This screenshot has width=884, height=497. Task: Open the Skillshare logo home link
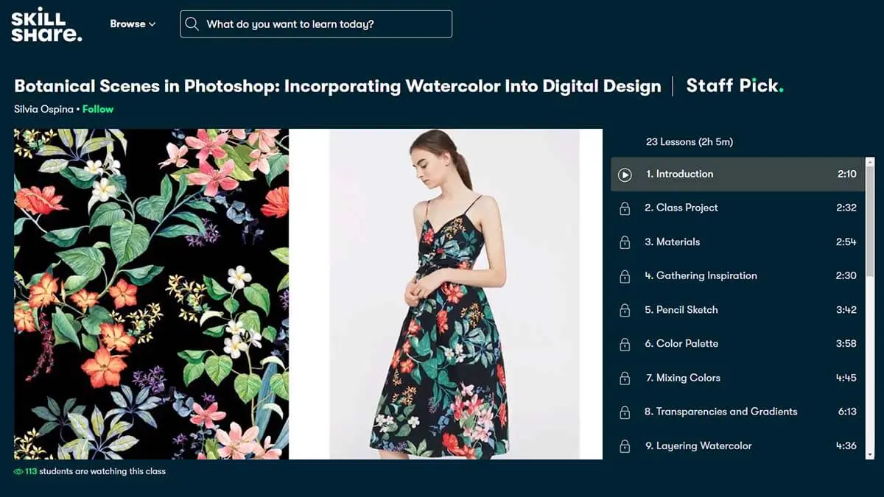(x=46, y=25)
